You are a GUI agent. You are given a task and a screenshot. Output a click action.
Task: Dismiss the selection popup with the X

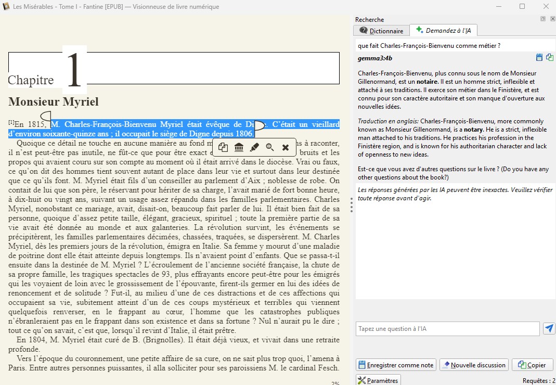(x=286, y=147)
